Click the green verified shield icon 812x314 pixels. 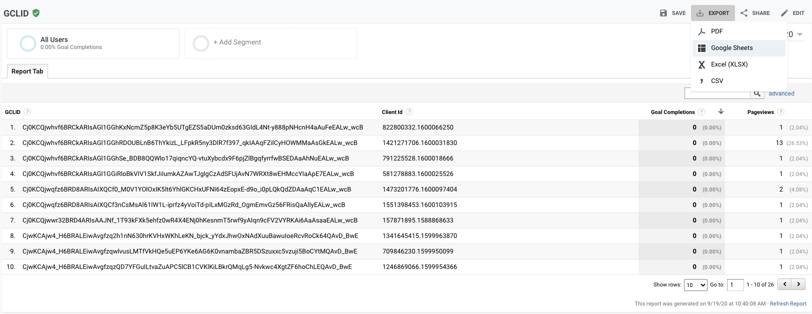[x=36, y=13]
